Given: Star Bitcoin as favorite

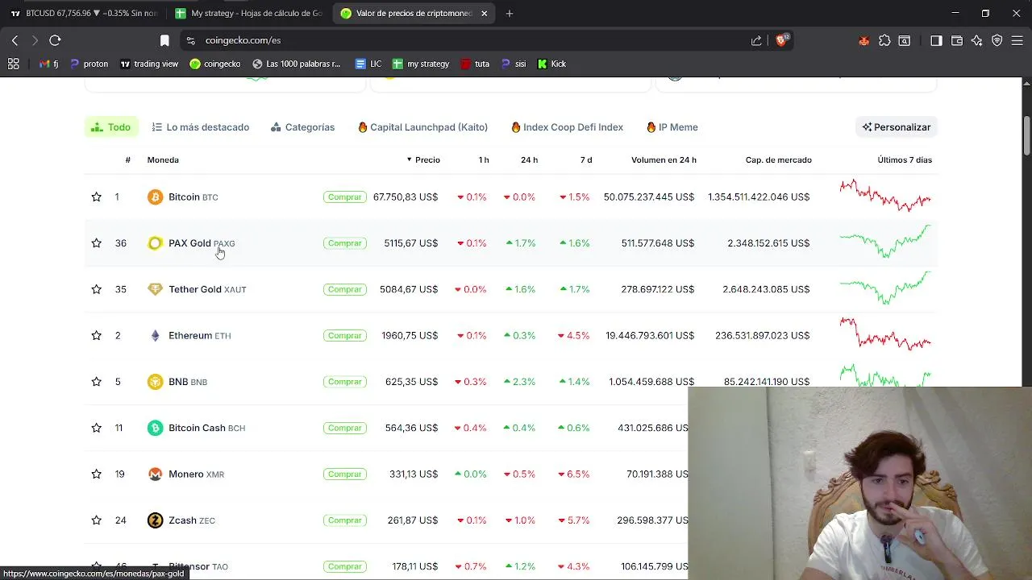Looking at the screenshot, I should 96,197.
